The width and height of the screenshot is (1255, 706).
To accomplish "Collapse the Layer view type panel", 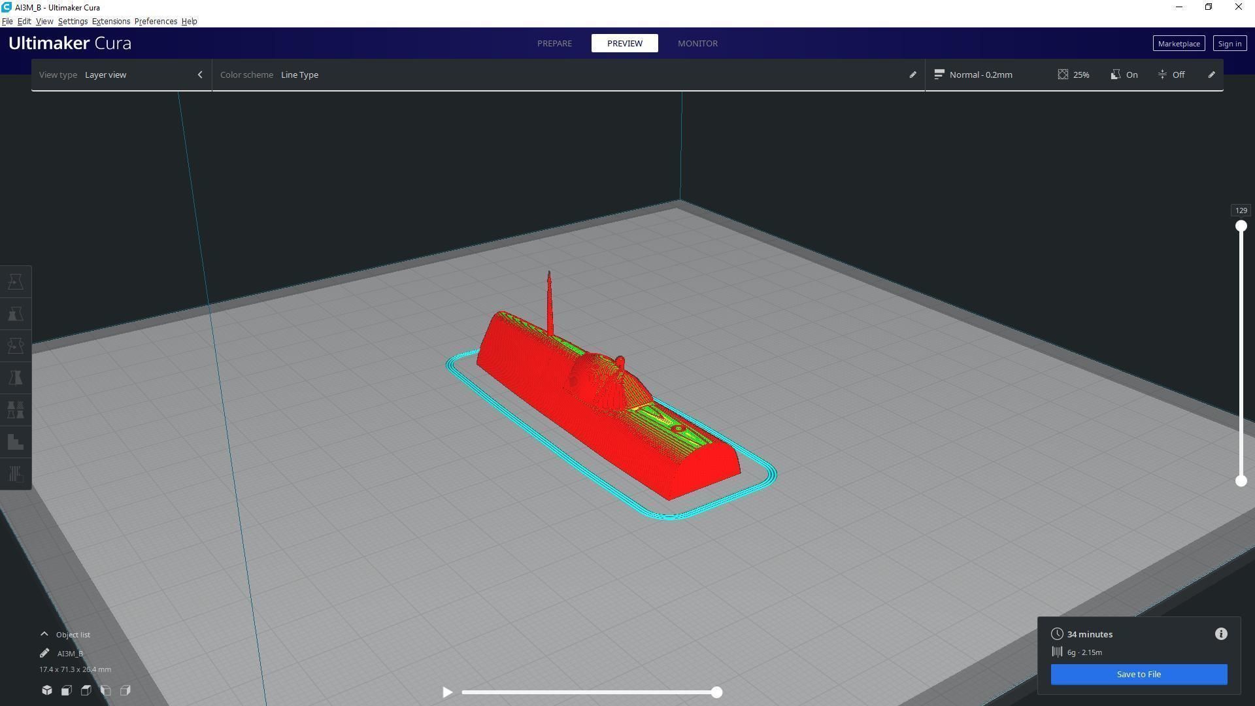I will coord(200,75).
